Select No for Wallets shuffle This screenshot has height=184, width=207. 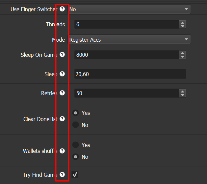pos(76,157)
